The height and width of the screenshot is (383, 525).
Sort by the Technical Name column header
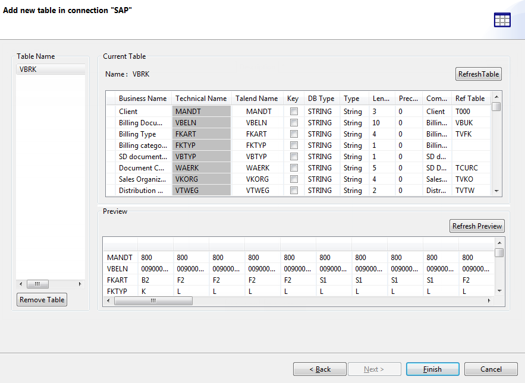[x=201, y=98]
